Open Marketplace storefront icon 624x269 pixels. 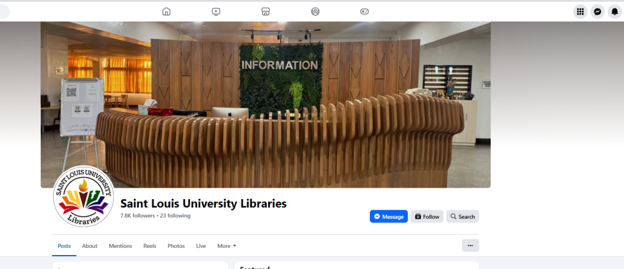tap(266, 12)
